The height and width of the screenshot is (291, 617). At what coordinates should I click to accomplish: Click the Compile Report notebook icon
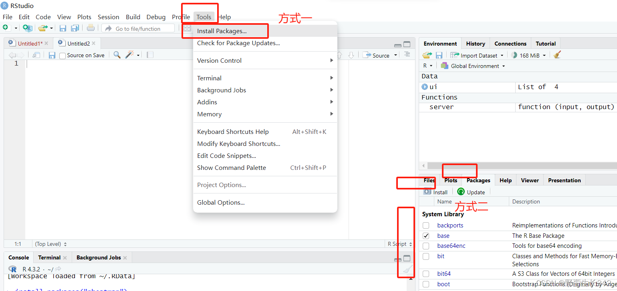point(150,55)
